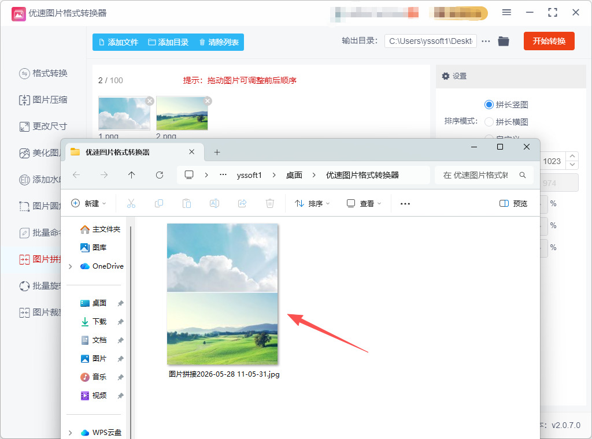Viewport: 592px width, 439px height.
Task: Click the Delete trash icon in Explorer
Action: (270, 204)
